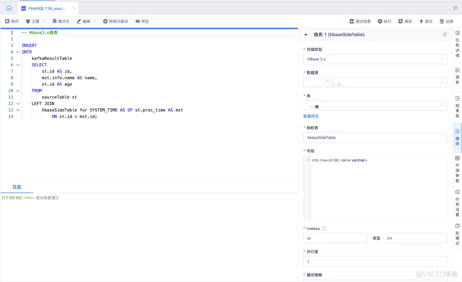Image resolution: width=462 pixels, height=282 pixels.
Task: Click log entry 语法检查通过
Action: [47, 198]
